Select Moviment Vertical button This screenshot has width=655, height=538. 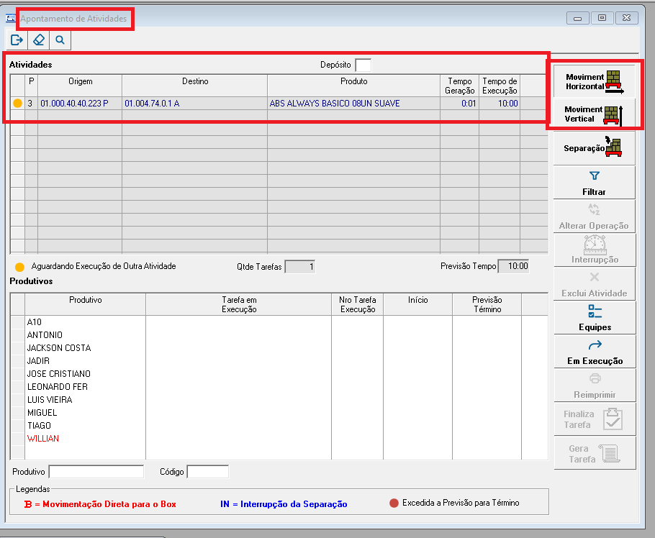click(x=594, y=114)
